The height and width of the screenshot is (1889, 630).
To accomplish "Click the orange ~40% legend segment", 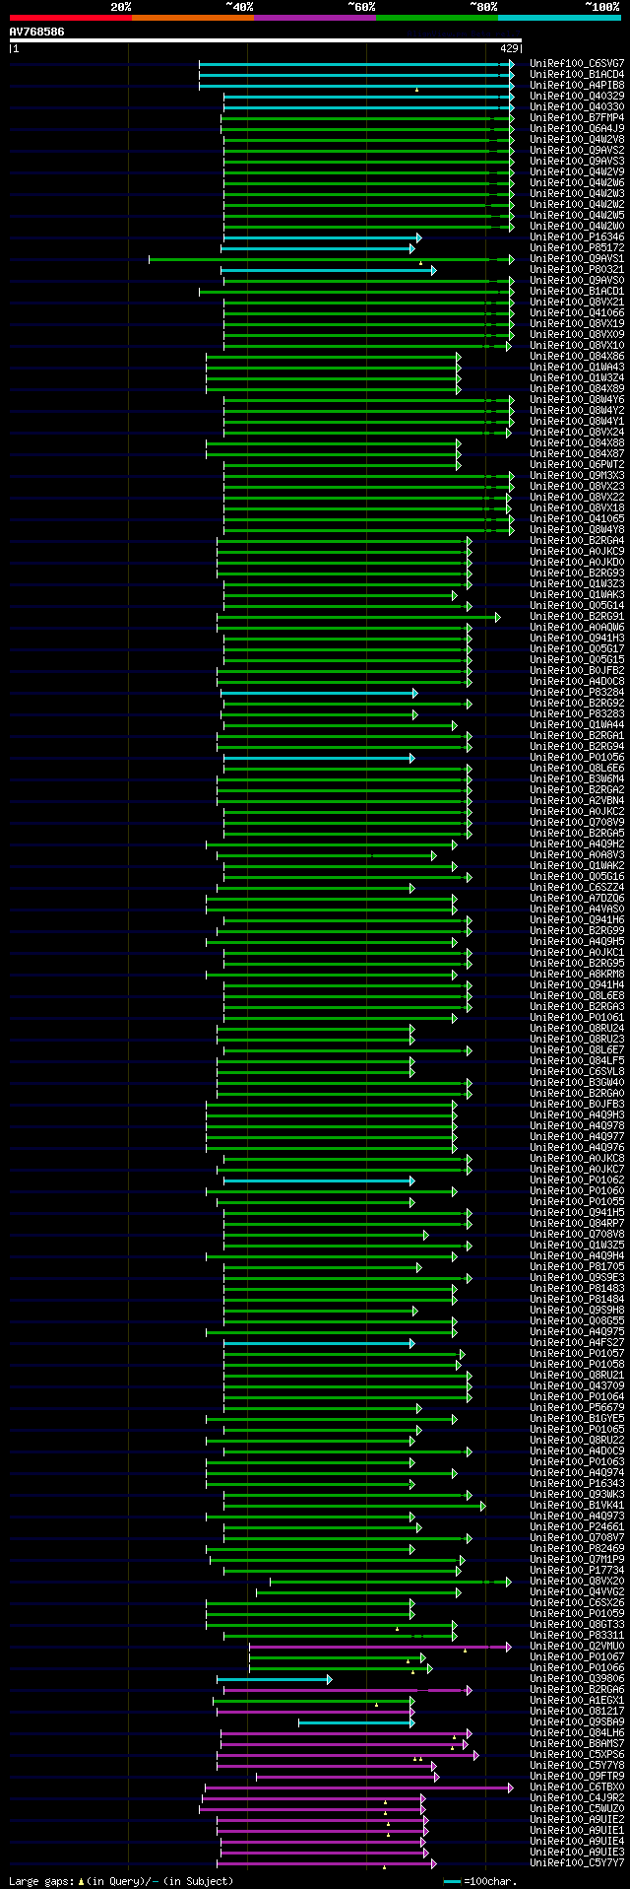I will click(193, 18).
